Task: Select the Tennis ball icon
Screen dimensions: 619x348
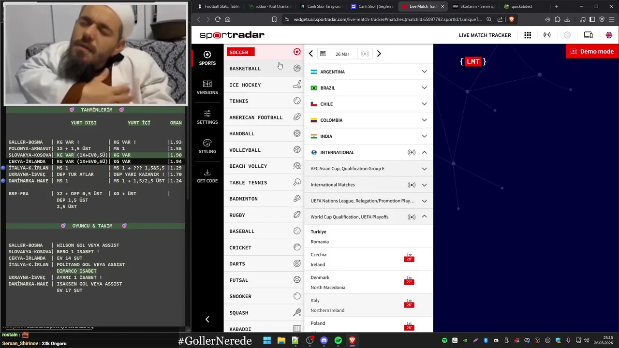Action: click(297, 101)
